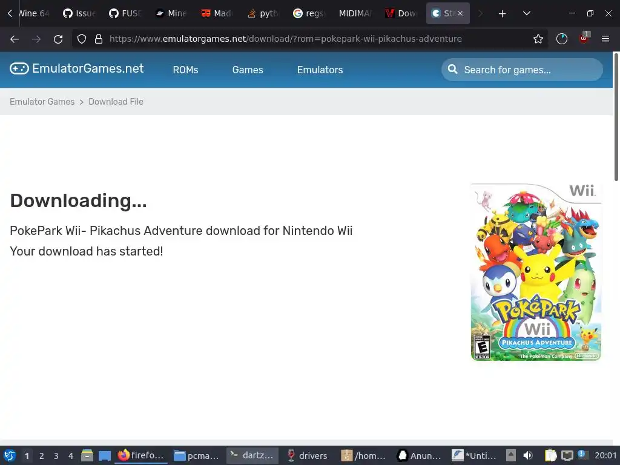Open the file manager taskbar launcher
The image size is (620, 465).
click(x=87, y=455)
